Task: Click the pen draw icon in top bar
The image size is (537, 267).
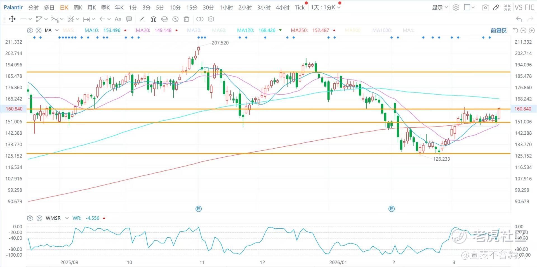Action: click(x=496, y=8)
